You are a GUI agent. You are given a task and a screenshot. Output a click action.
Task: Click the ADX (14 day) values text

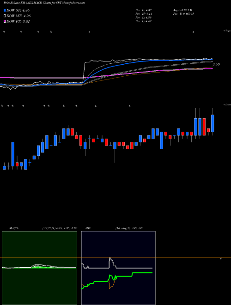point(129,228)
